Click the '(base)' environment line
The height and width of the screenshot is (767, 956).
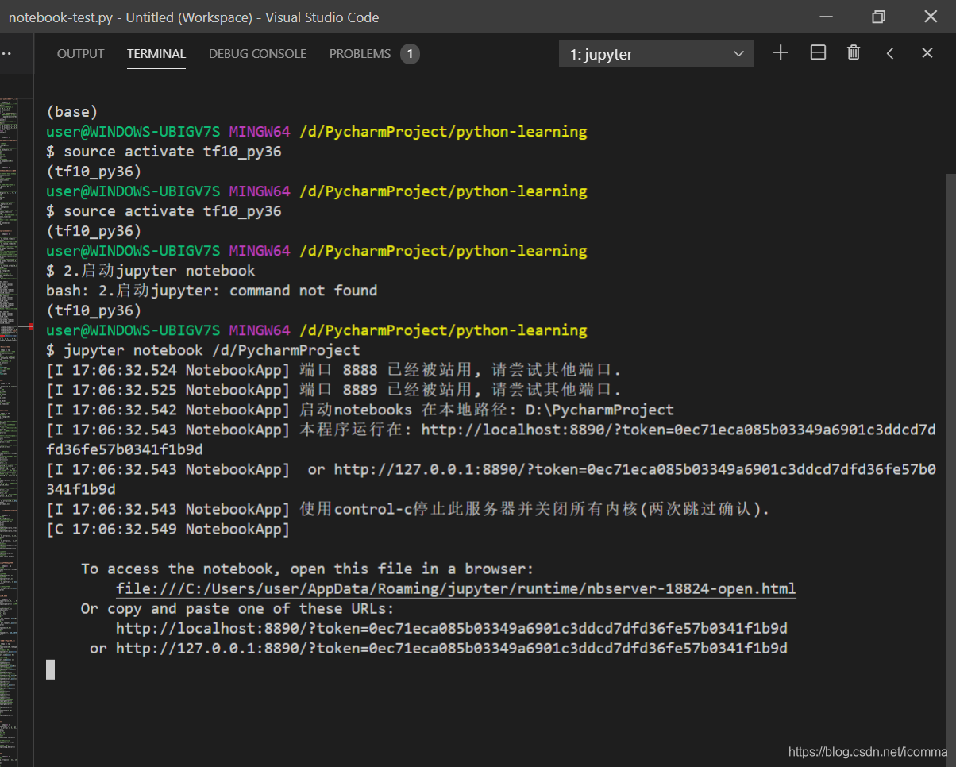click(71, 112)
